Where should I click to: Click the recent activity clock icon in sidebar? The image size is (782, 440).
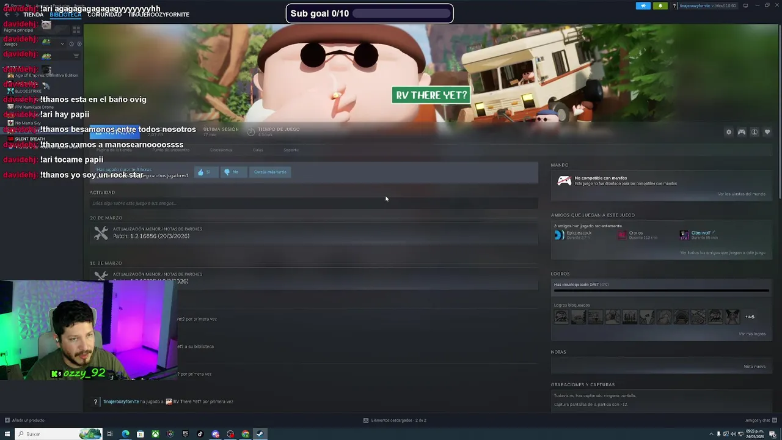(x=71, y=44)
